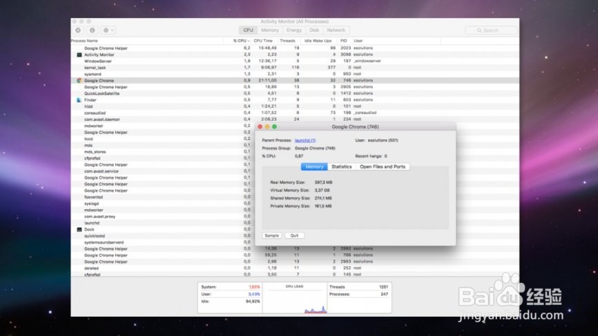The height and width of the screenshot is (336, 598).
Task: Select the com.avast.daemon process row
Action: [x=295, y=119]
